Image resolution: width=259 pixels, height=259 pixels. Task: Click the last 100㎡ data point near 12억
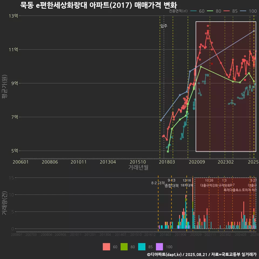tap(254, 31)
